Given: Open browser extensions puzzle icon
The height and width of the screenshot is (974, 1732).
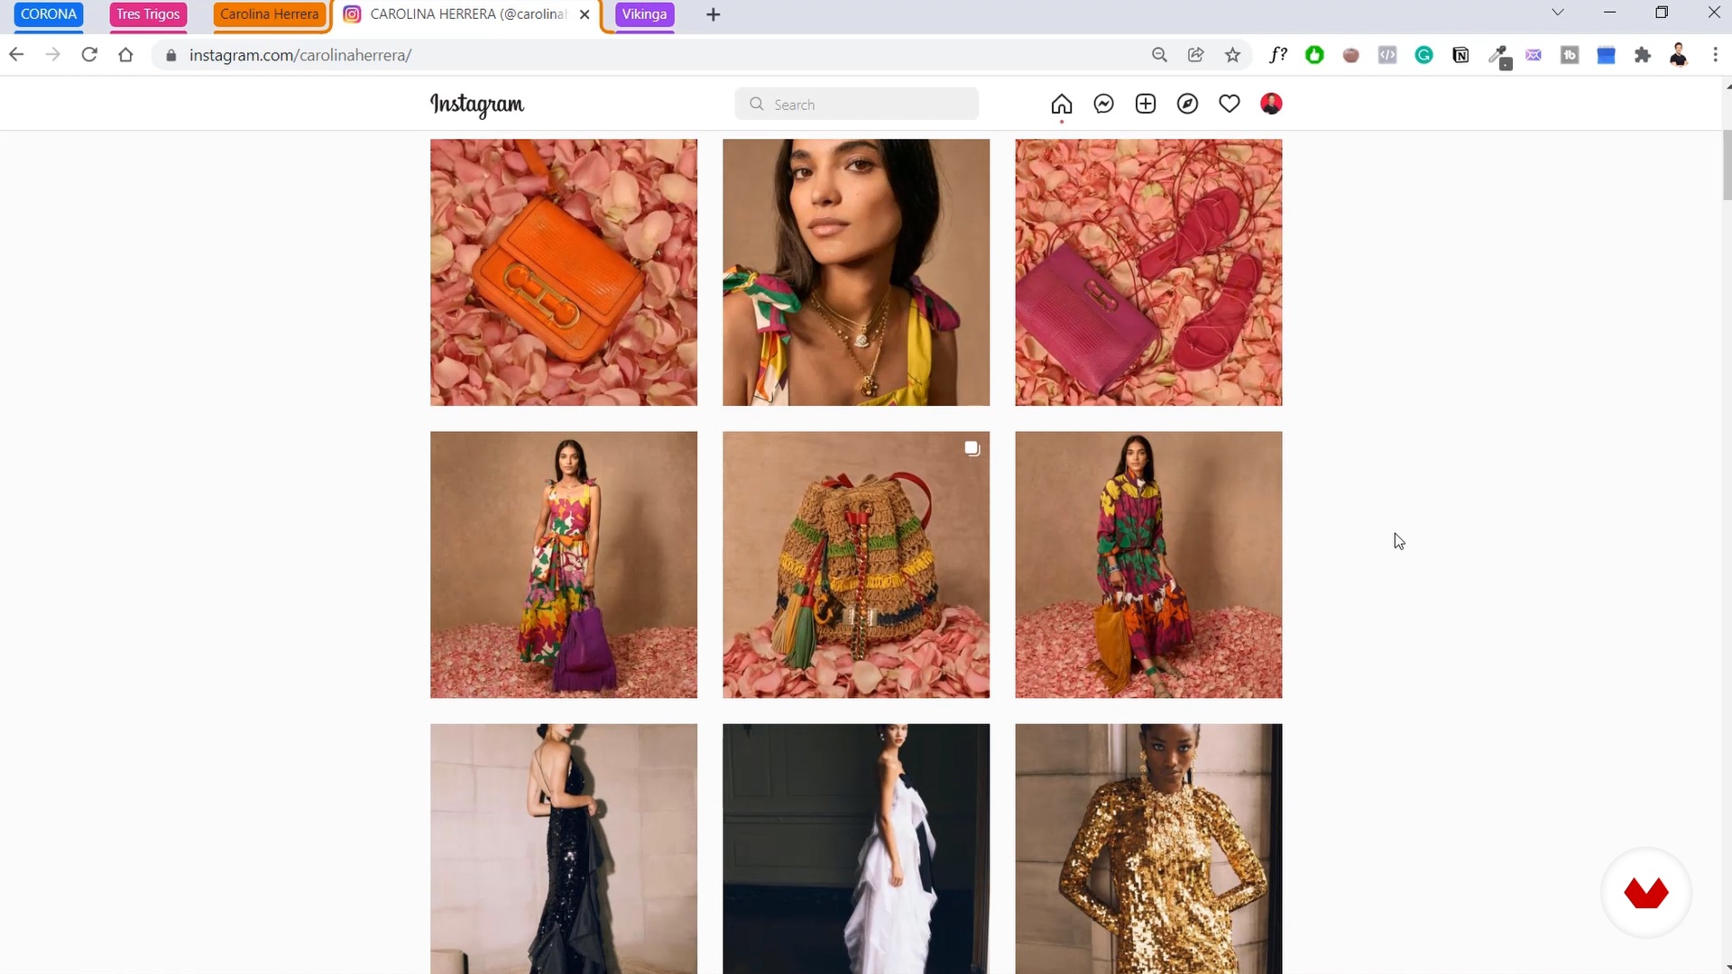Looking at the screenshot, I should [1642, 55].
